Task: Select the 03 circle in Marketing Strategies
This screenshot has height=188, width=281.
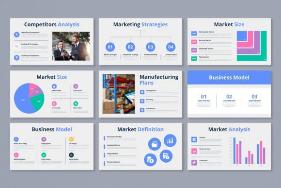Action: (151, 47)
